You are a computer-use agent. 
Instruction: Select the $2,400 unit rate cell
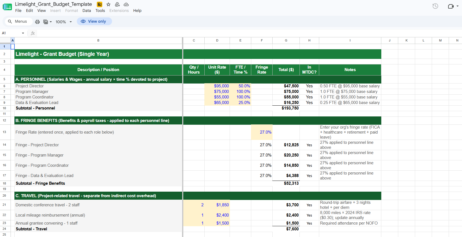217,215
